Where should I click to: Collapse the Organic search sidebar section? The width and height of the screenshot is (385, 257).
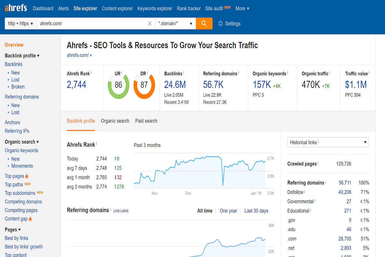(22, 142)
